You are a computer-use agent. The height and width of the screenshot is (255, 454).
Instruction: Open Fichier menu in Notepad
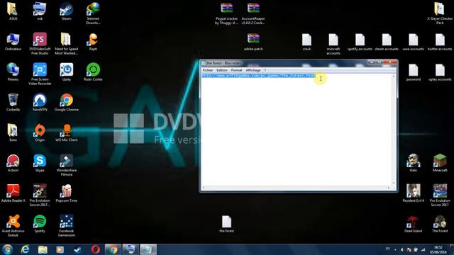pyautogui.click(x=208, y=70)
